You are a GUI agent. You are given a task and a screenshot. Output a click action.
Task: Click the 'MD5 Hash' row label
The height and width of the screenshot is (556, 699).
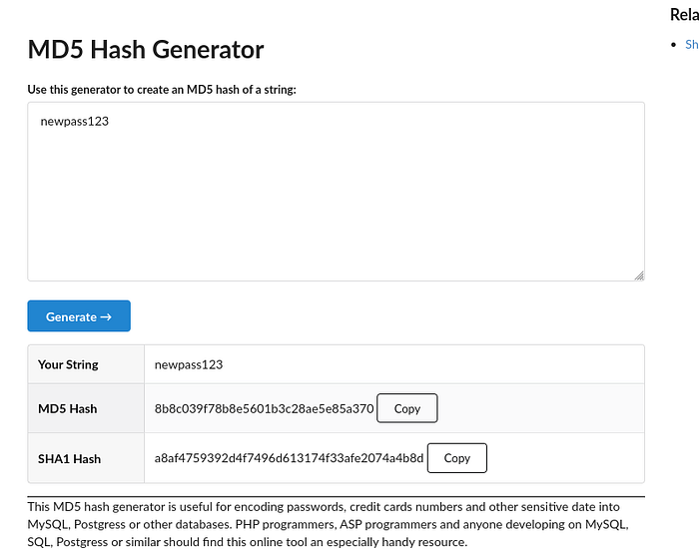67,409
